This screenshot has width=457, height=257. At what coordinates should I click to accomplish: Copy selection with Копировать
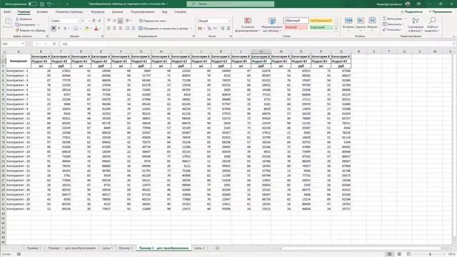point(26,24)
